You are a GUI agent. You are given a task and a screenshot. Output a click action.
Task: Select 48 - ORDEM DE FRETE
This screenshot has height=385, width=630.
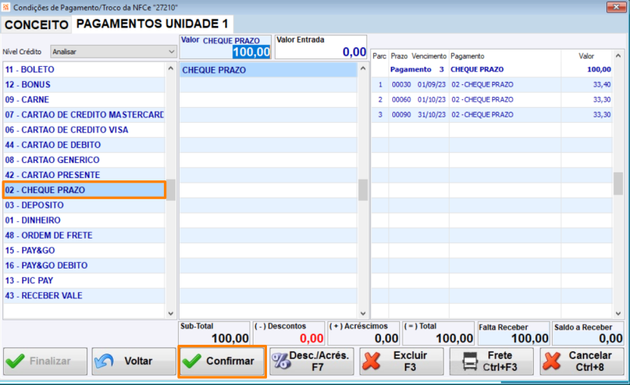84,235
